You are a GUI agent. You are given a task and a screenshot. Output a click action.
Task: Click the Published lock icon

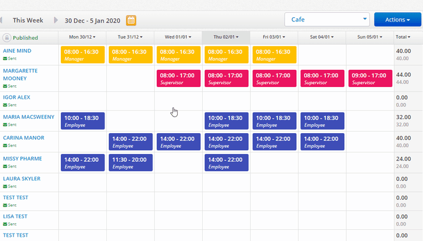[7, 37]
